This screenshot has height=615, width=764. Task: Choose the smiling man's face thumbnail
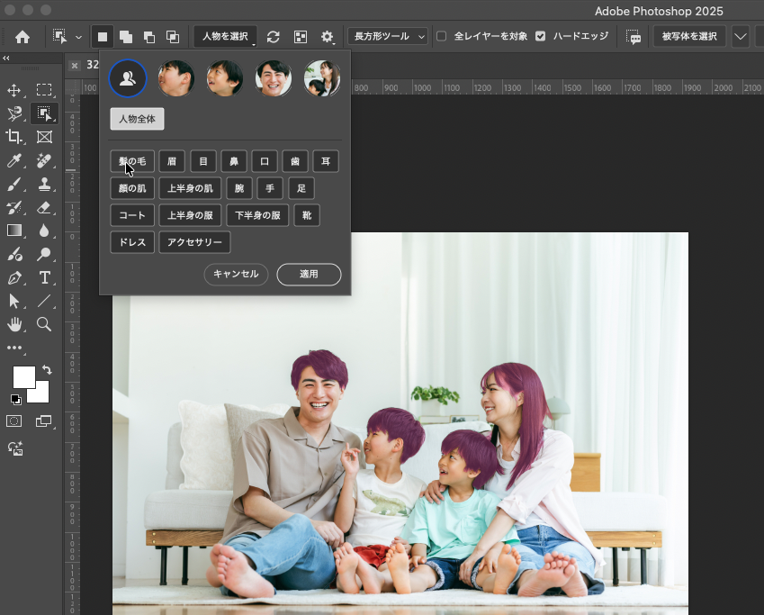point(273,78)
